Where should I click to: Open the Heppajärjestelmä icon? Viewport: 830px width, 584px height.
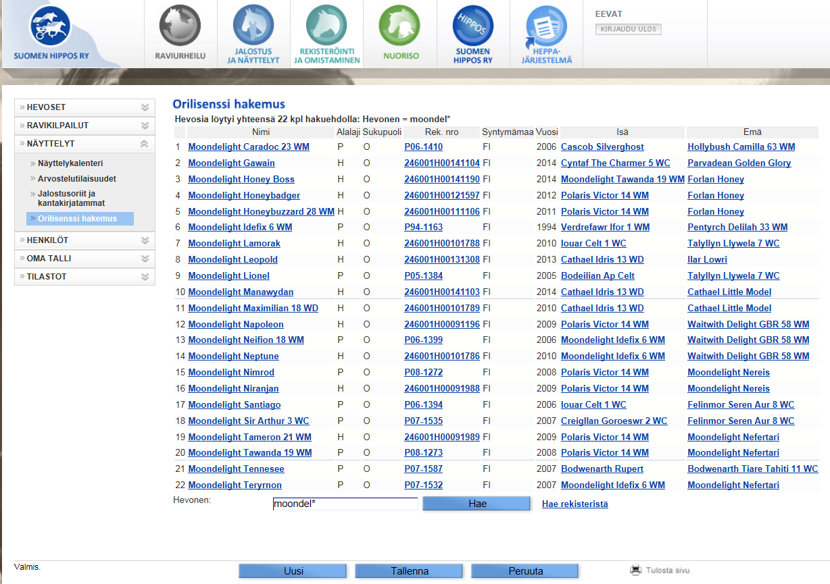(546, 34)
